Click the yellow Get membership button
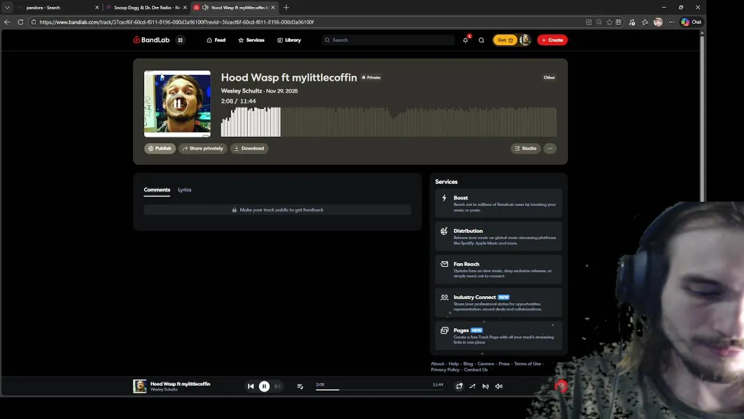 click(505, 40)
